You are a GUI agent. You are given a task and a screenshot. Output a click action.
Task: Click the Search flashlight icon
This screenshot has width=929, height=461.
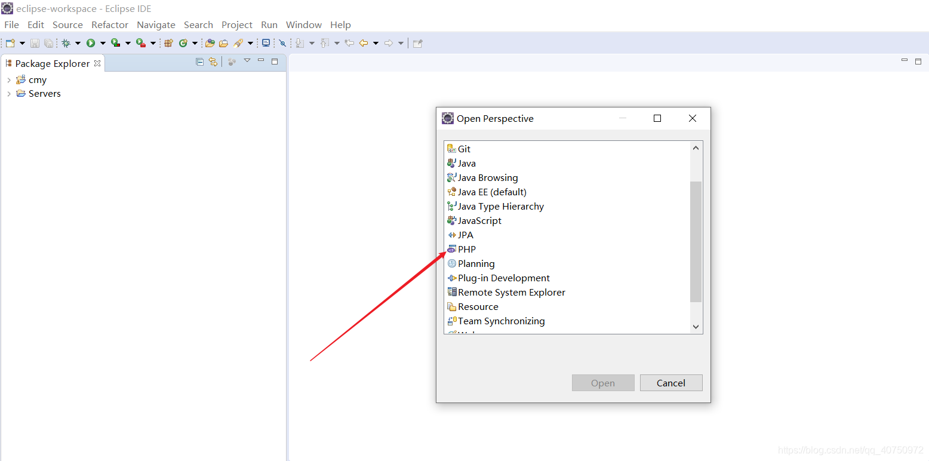pyautogui.click(x=238, y=43)
